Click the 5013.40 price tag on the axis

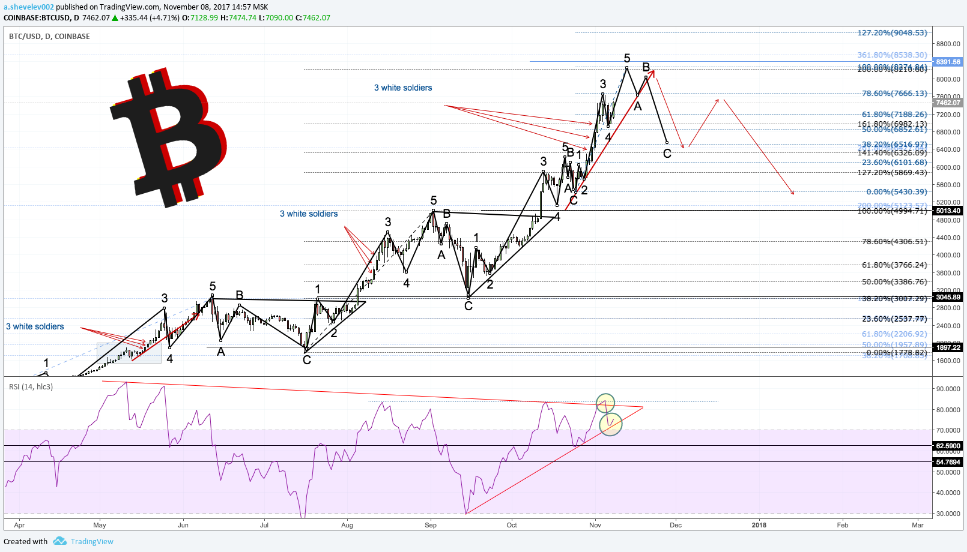coord(948,211)
